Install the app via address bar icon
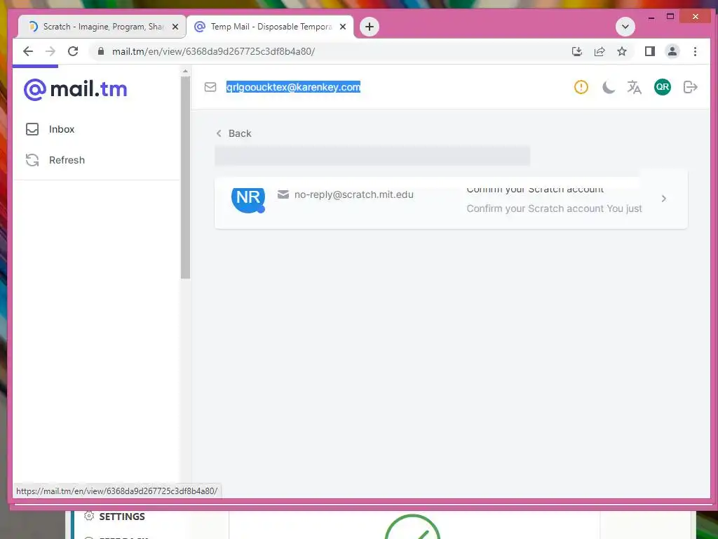Screen dimensions: 718x539 coord(577,51)
